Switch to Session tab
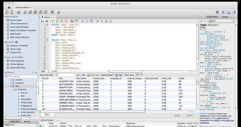 pos(27,122)
